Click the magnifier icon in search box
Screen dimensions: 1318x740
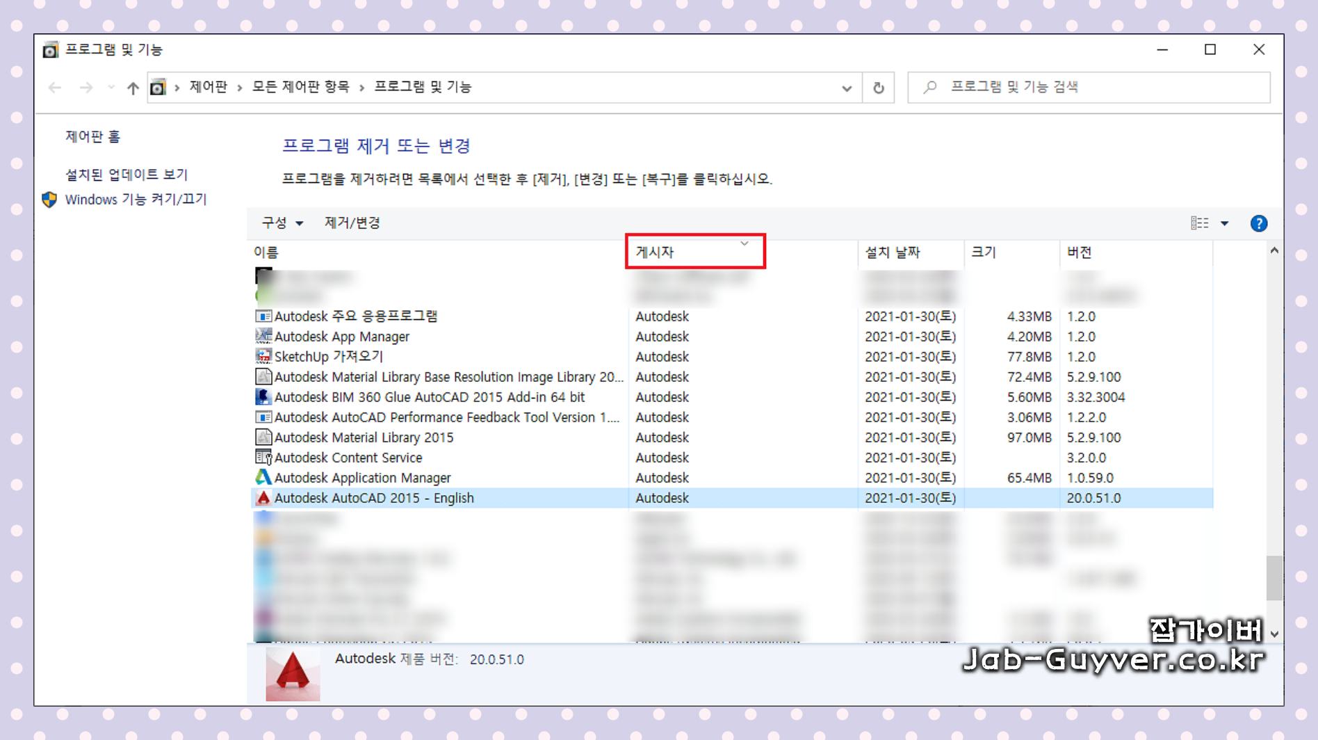point(930,88)
